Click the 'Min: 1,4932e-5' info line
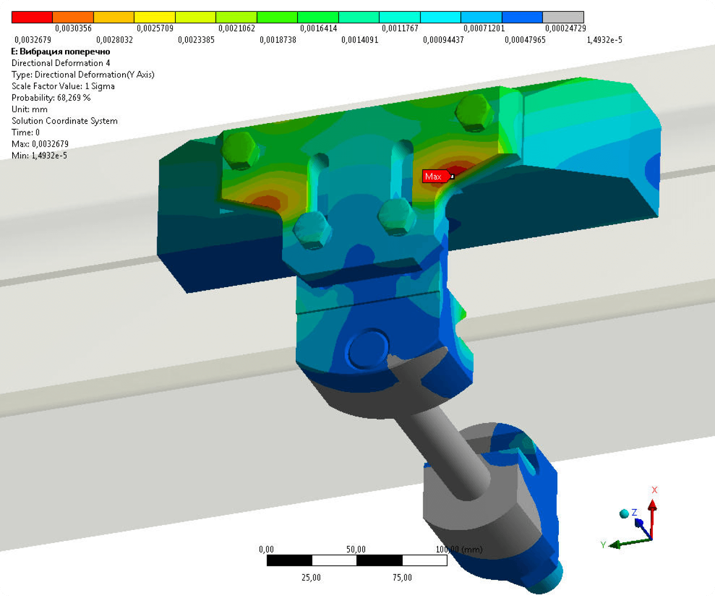 point(39,156)
